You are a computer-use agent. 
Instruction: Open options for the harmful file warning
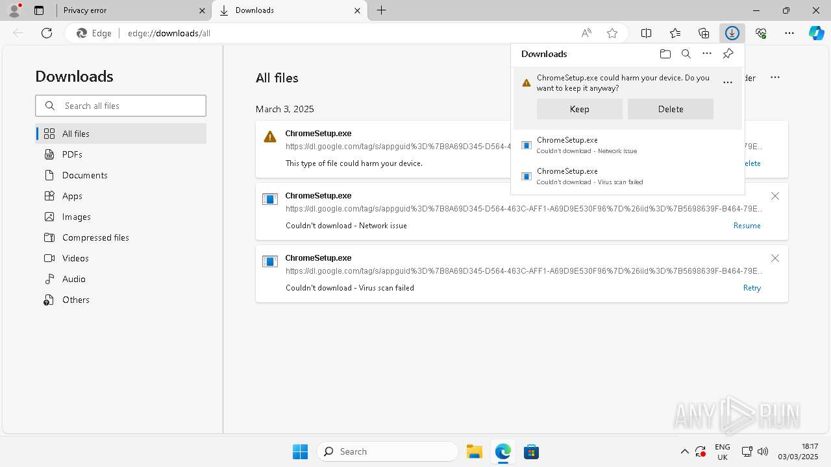(728, 82)
